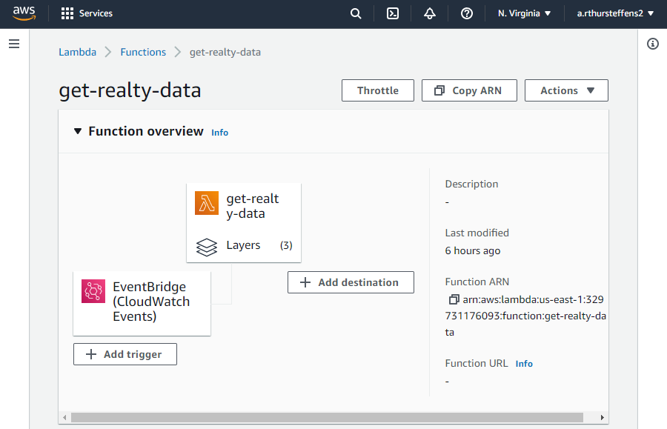Collapse the Function overview section triangle

coord(77,131)
